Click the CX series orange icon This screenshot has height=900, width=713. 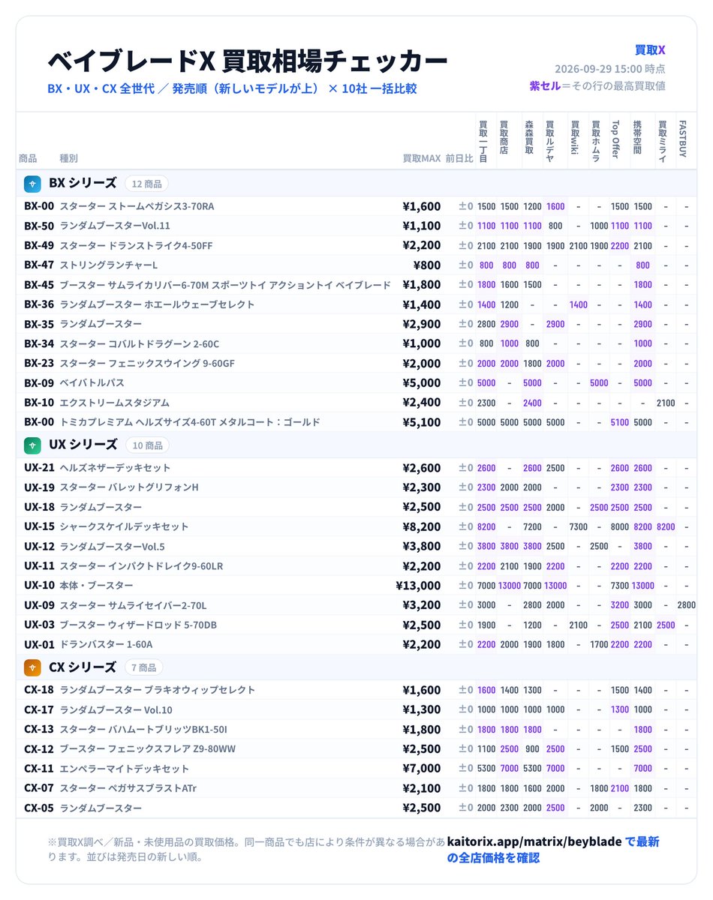tap(32, 667)
